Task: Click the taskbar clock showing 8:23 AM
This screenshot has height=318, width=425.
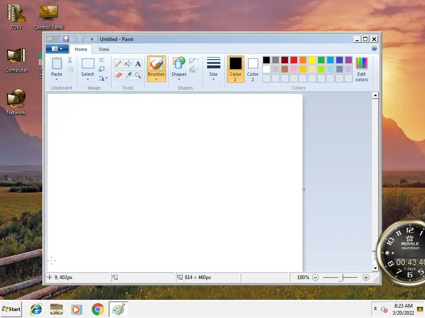Action: point(403,309)
